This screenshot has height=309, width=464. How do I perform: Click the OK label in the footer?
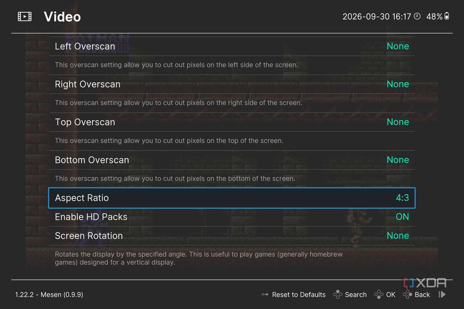[x=391, y=295]
